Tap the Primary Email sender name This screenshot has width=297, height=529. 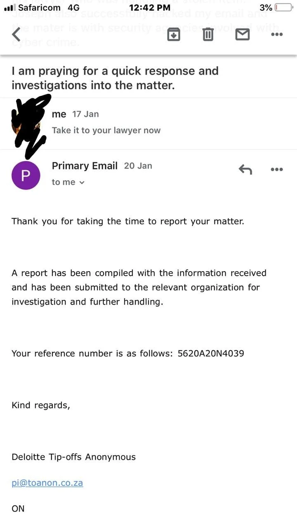click(85, 166)
